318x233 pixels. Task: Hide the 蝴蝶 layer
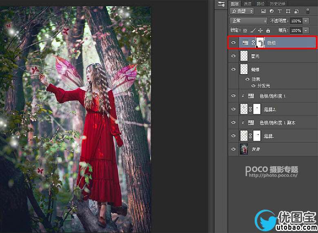(233, 69)
